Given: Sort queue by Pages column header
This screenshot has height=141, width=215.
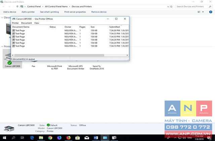Looking at the screenshot, I should tap(84, 27).
